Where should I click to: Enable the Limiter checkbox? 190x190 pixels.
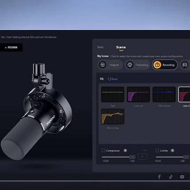coord(157,151)
